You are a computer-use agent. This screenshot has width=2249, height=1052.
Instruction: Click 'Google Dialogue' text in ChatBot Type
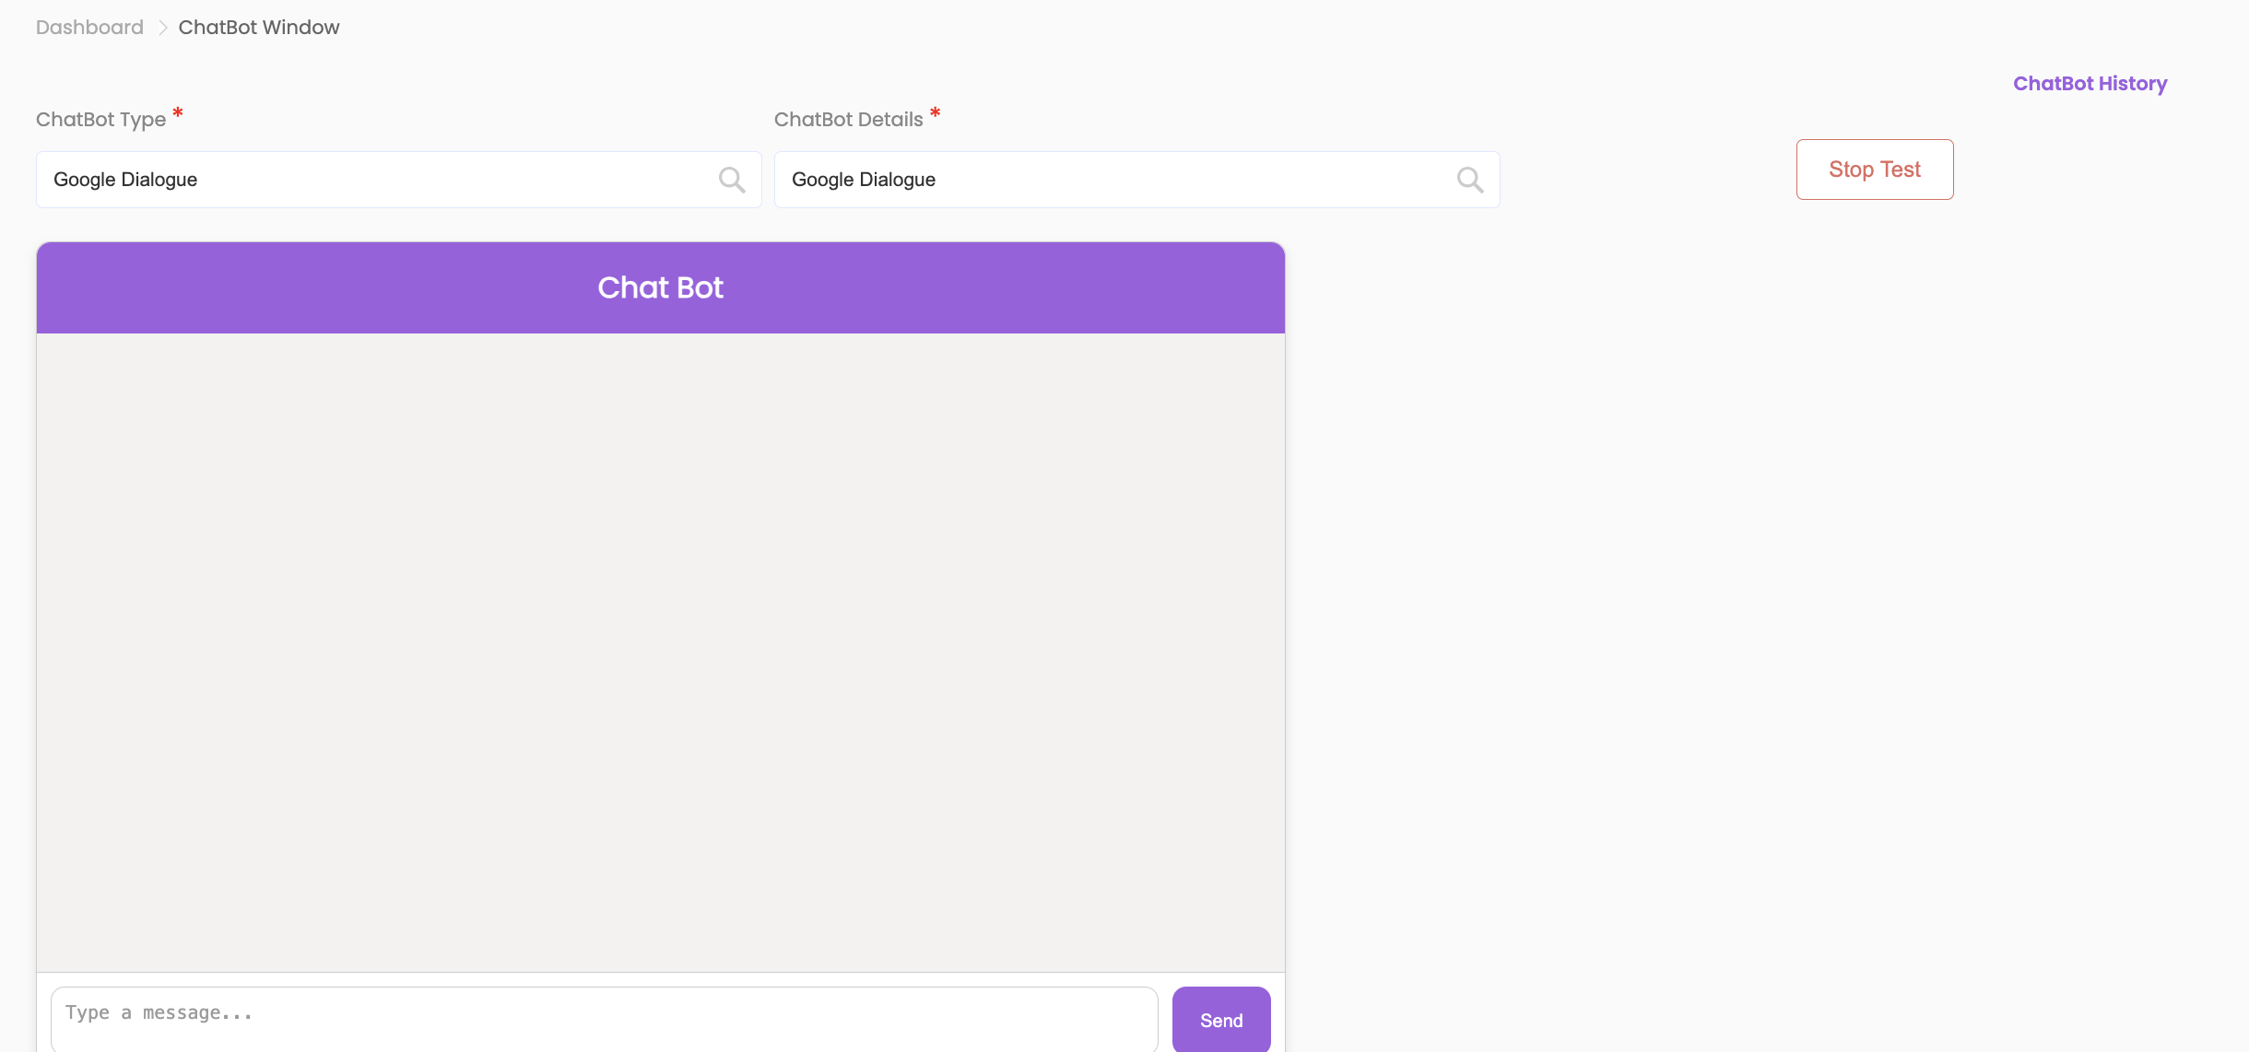tap(125, 180)
